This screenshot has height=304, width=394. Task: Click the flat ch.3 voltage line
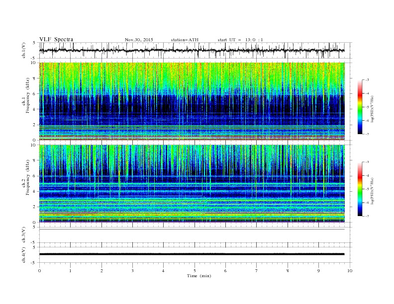pyautogui.click(x=192, y=229)
